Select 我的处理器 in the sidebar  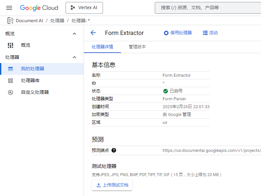32,69
